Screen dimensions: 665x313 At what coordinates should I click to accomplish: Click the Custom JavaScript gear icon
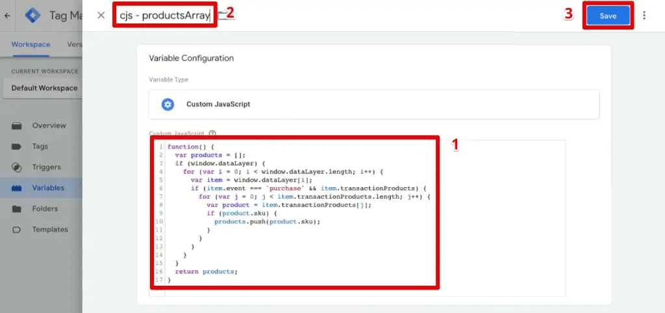click(x=168, y=105)
